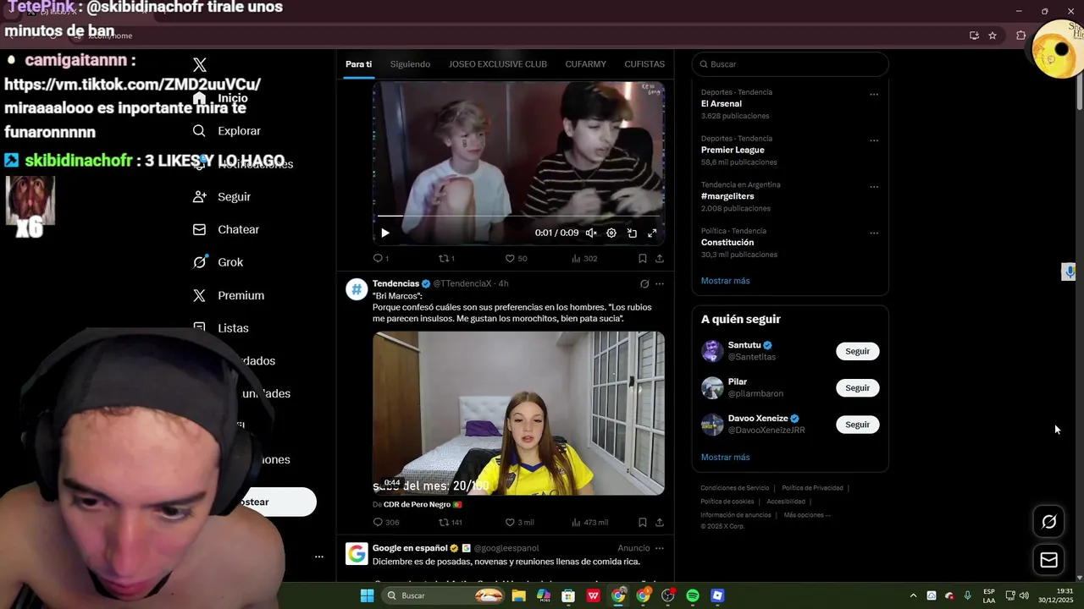Follow Davoo Xeneize with Seguir button

(x=857, y=425)
